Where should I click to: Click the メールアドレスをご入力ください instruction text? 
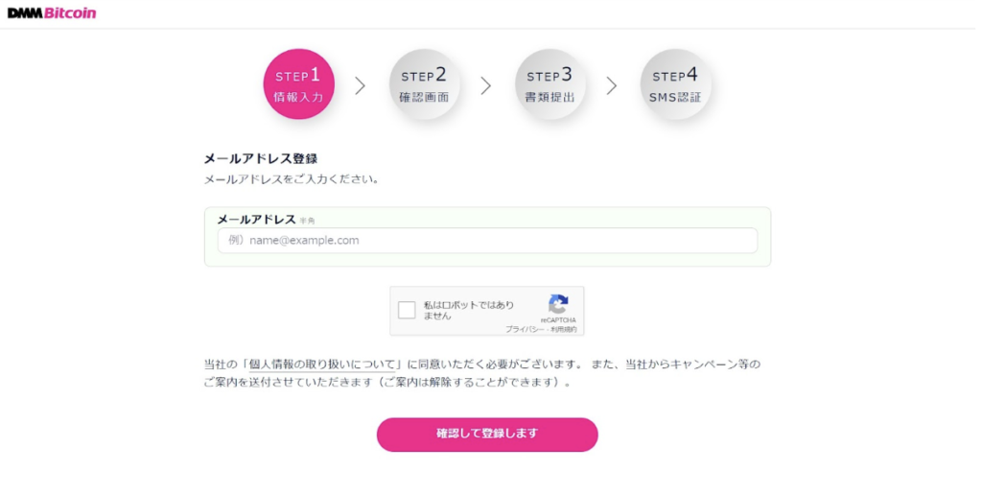point(292,178)
